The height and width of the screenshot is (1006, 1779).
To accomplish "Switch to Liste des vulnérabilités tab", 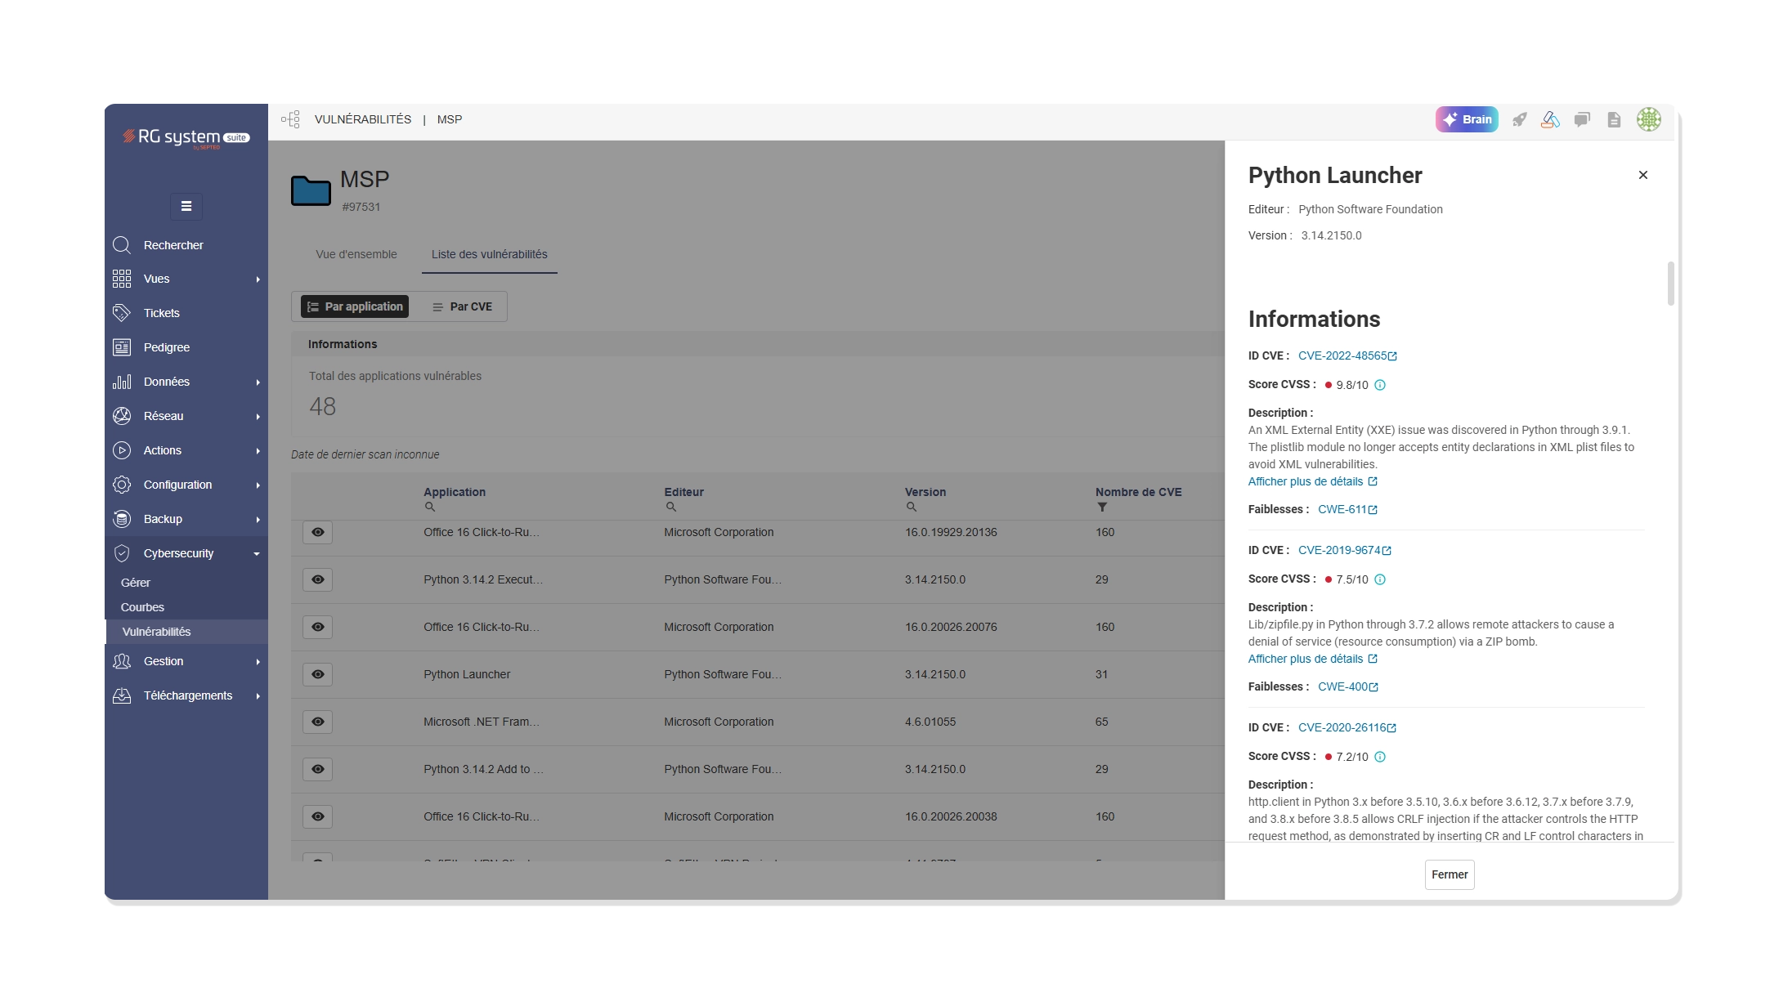I will (489, 254).
